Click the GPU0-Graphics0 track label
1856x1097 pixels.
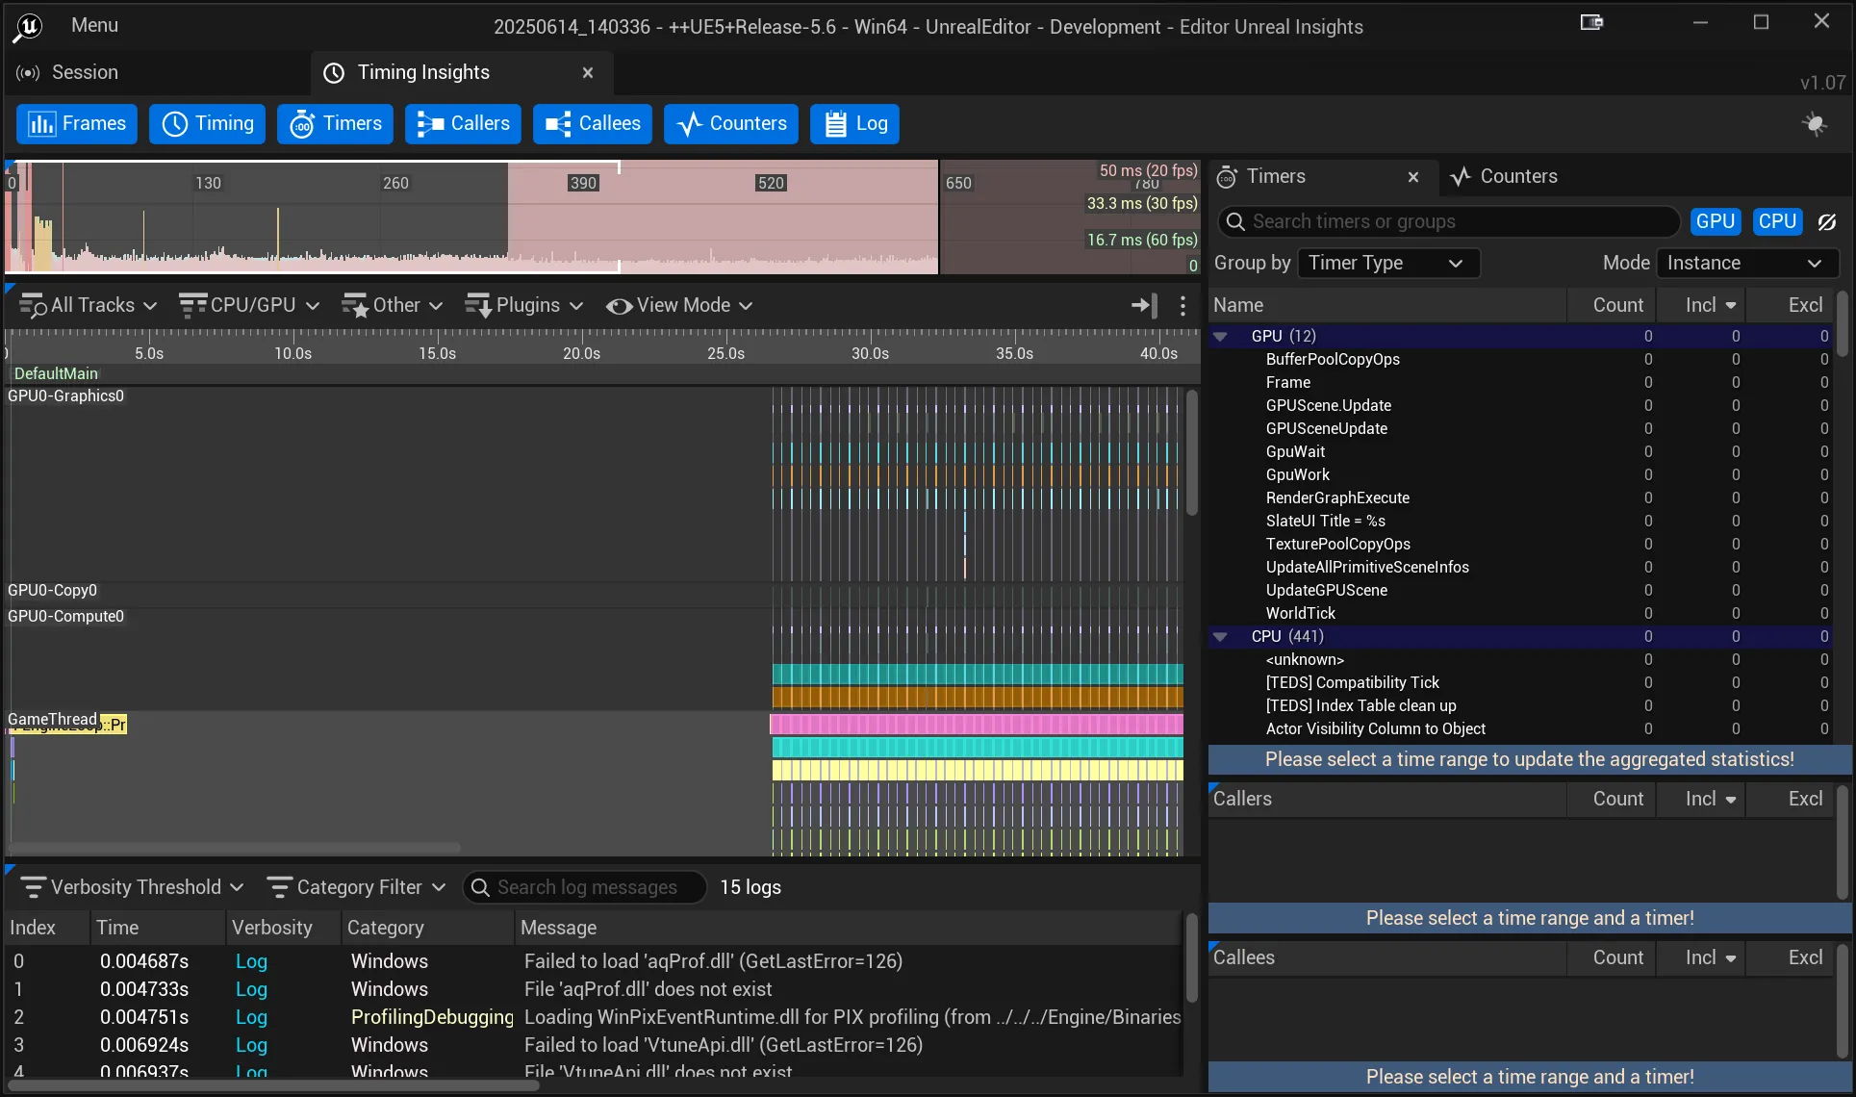tap(65, 396)
